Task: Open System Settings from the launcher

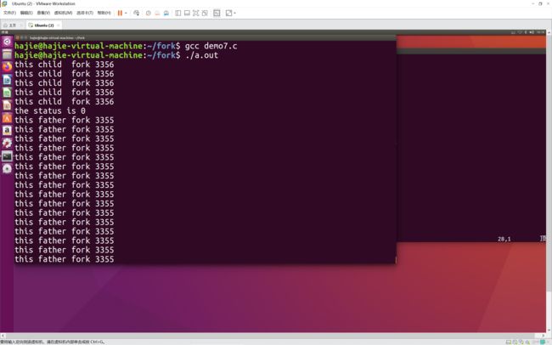Action: [x=7, y=143]
